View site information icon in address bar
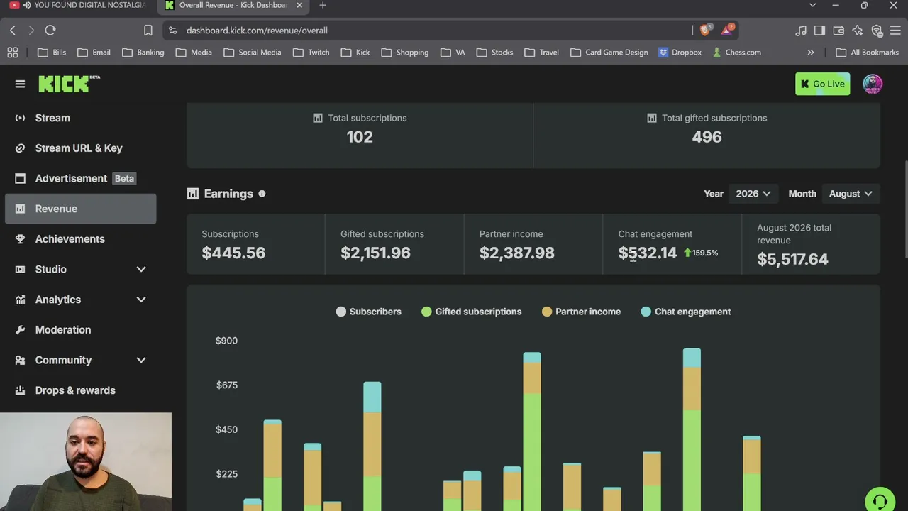This screenshot has height=511, width=908. 172,31
